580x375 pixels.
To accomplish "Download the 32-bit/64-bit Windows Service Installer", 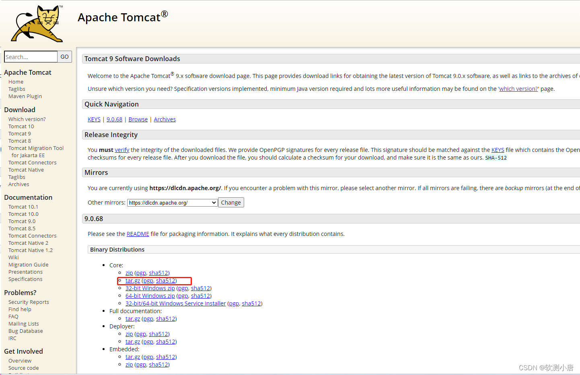I will pyautogui.click(x=175, y=303).
